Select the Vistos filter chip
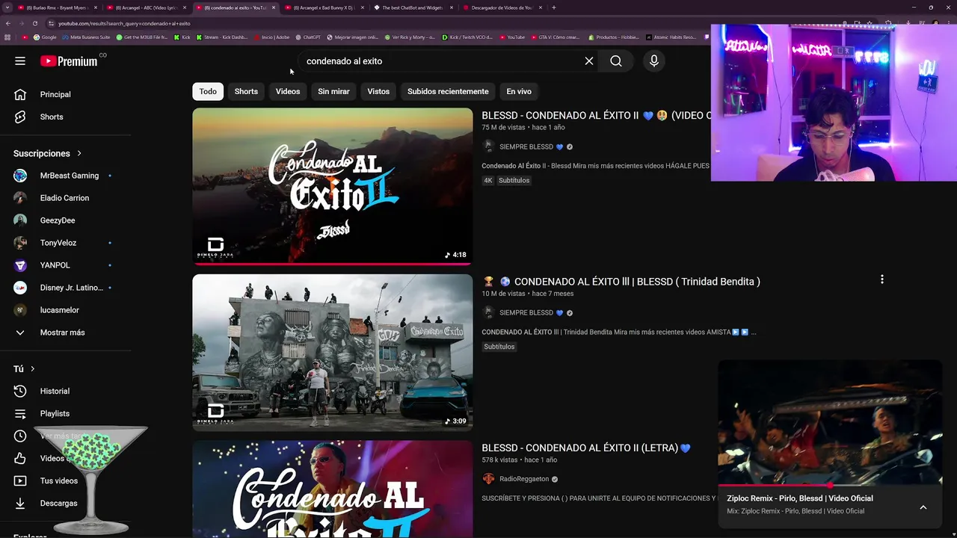Image resolution: width=957 pixels, height=538 pixels. [x=378, y=91]
